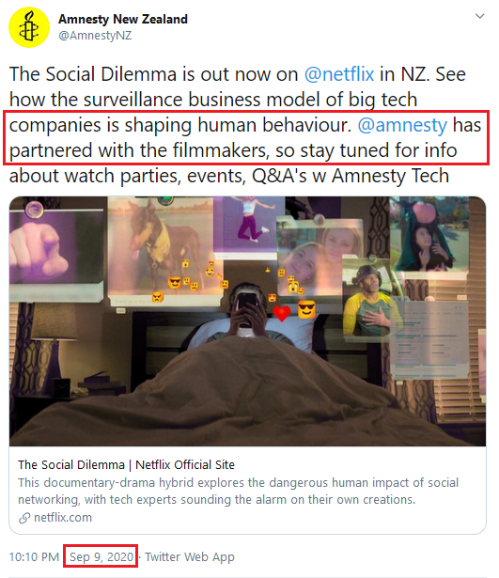Click the 10:10 PM timestamp

pyautogui.click(x=34, y=556)
